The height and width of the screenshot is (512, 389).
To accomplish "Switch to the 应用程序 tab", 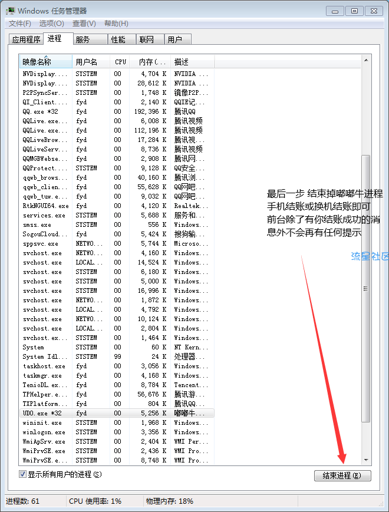I will point(26,39).
